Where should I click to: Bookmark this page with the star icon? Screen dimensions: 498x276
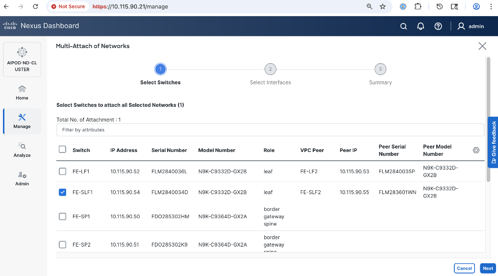coord(383,7)
